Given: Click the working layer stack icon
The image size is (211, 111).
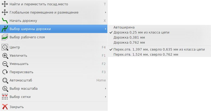Looking at the screenshot, I should [5, 37].
